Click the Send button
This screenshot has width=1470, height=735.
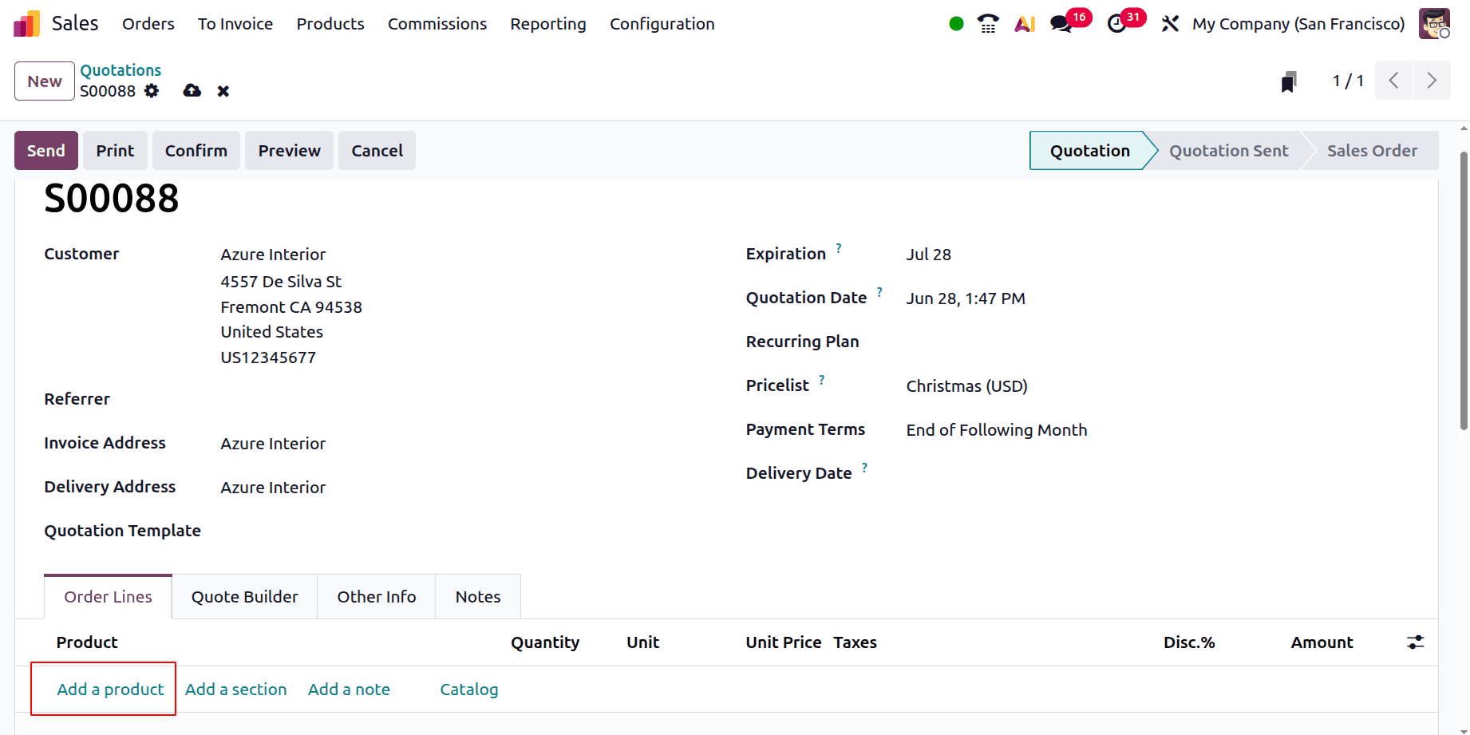click(x=46, y=151)
